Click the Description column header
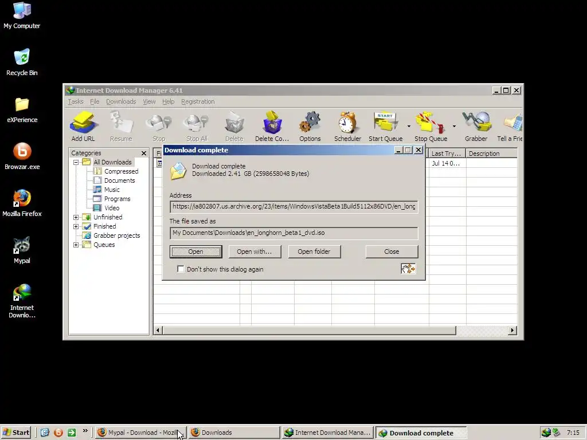 point(491,154)
